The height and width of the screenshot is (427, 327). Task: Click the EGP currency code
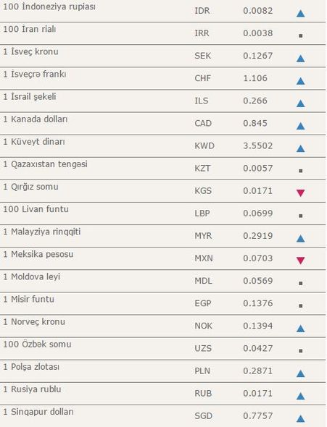(x=202, y=303)
